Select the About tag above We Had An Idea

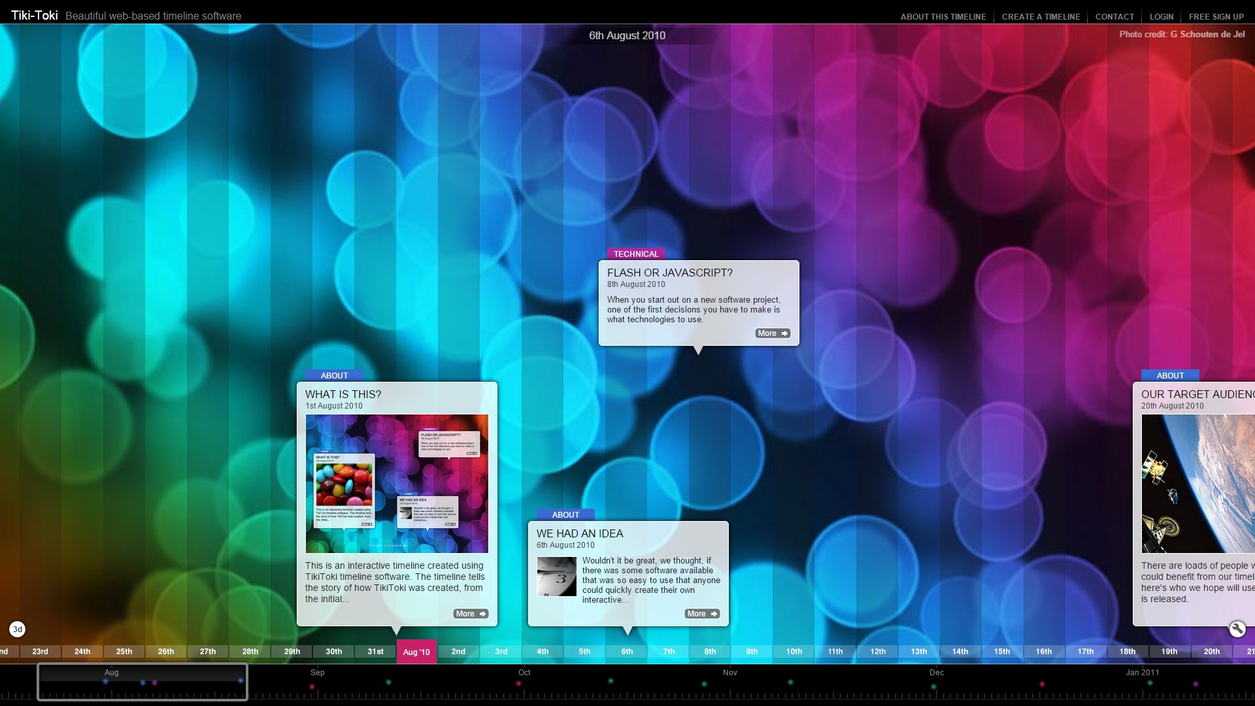pyautogui.click(x=565, y=514)
